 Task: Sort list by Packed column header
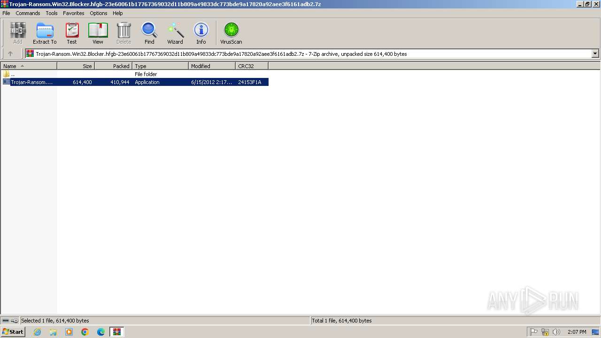(113, 66)
